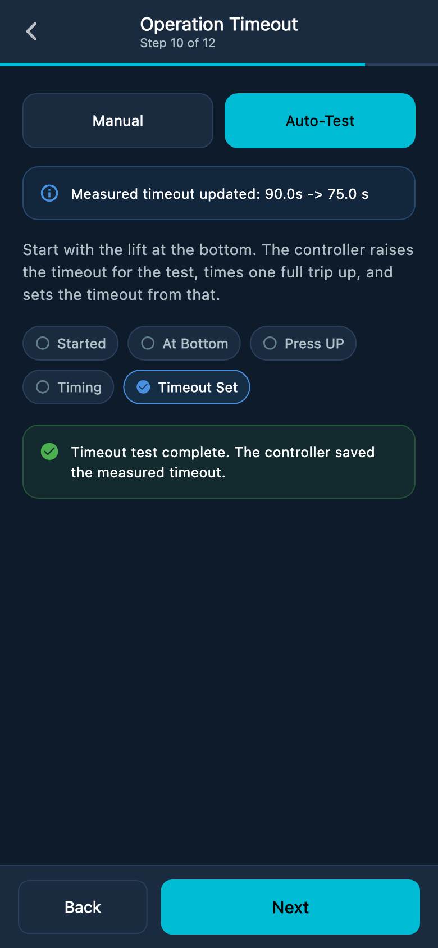This screenshot has height=948, width=438.
Task: Click the Operation Timeout title
Action: pyautogui.click(x=219, y=24)
